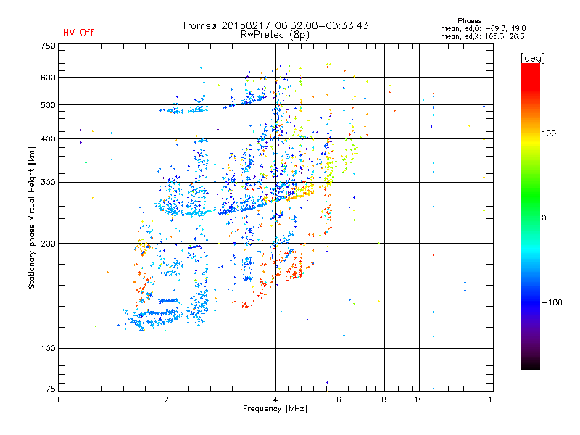Click the '-100' colorbar tick label
This screenshot has width=580, height=435.
coord(552,302)
